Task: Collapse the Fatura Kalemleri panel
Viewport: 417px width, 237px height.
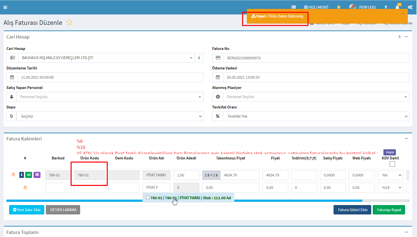Action: [x=406, y=139]
